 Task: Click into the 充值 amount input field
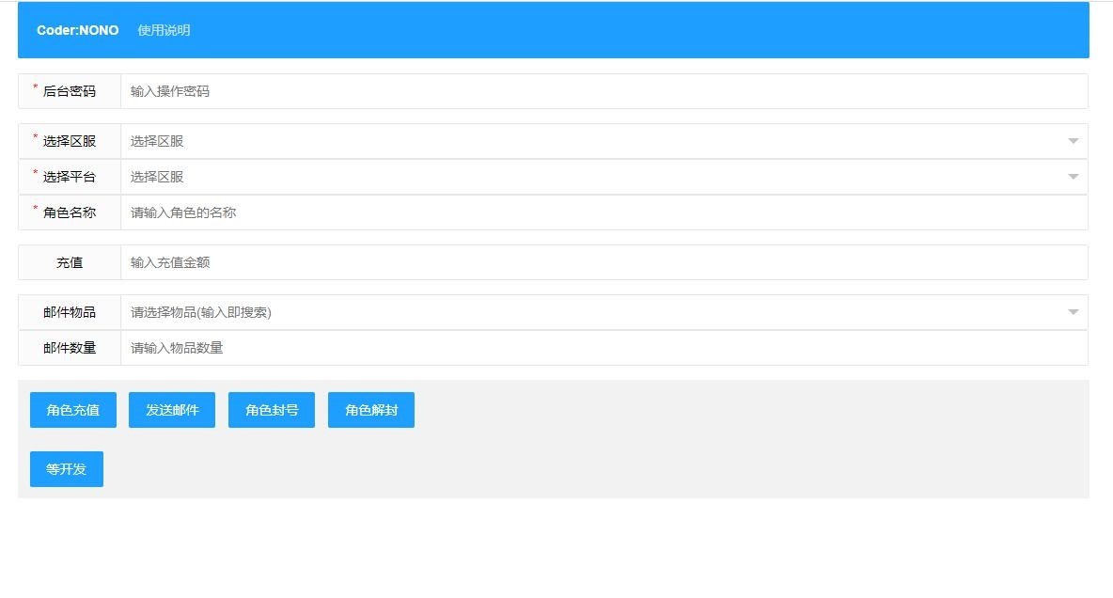[604, 262]
